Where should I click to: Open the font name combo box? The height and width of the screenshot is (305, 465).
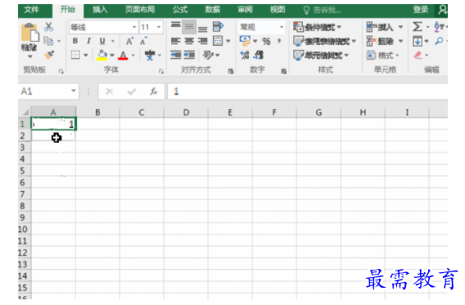tap(103, 27)
